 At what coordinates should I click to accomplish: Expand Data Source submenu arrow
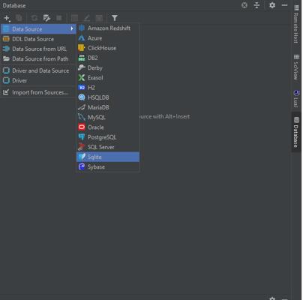[72, 28]
